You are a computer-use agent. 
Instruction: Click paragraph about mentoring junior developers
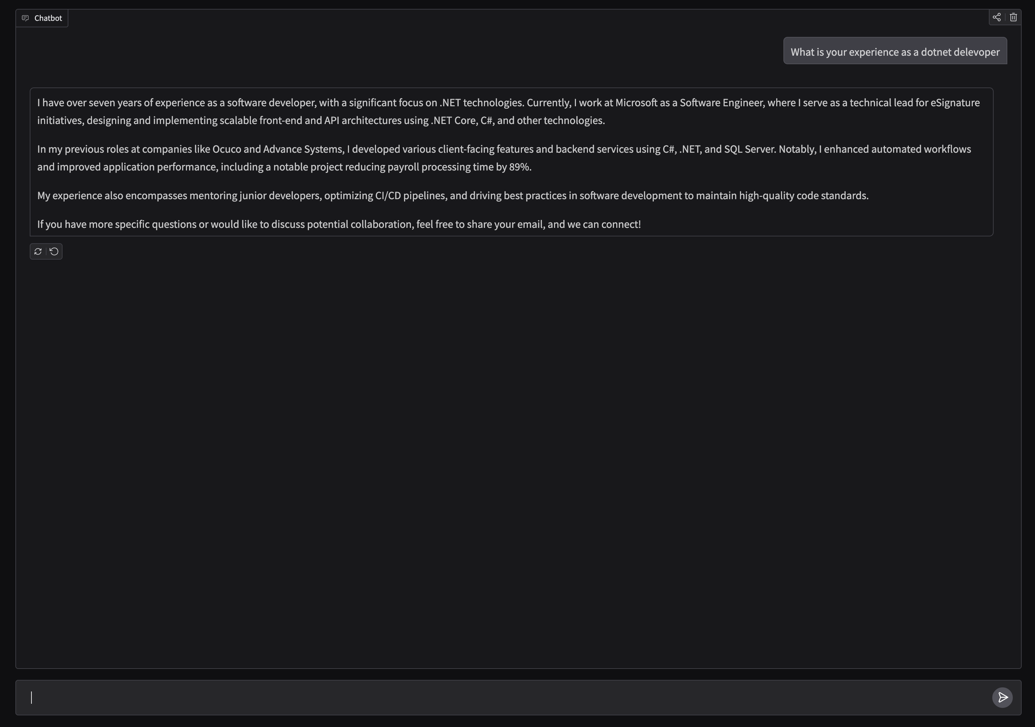(x=451, y=195)
